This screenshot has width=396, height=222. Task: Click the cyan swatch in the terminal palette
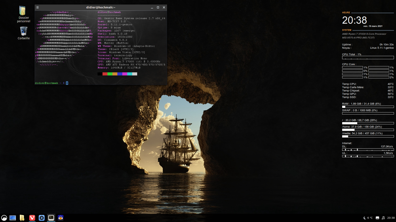130,74
